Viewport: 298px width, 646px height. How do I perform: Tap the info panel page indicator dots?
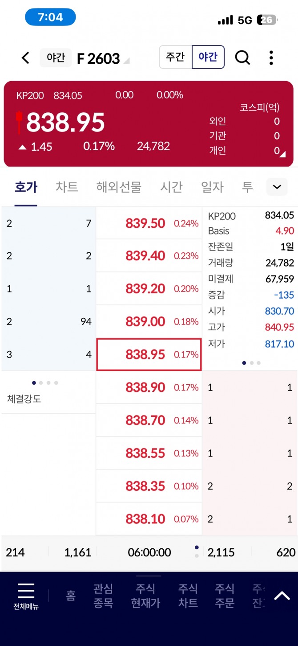click(251, 363)
